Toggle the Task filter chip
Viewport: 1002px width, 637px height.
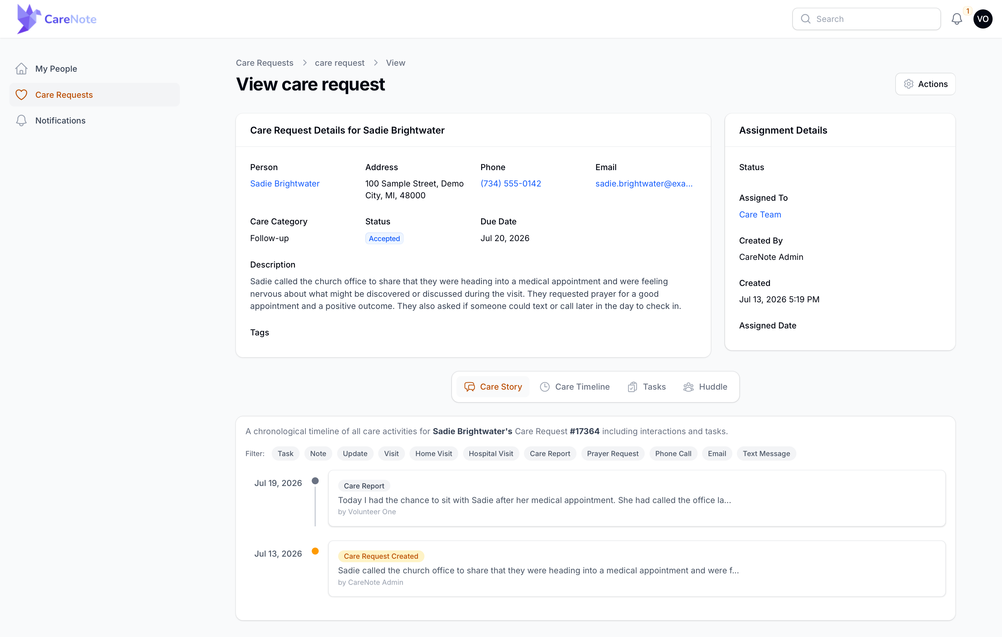coord(285,454)
